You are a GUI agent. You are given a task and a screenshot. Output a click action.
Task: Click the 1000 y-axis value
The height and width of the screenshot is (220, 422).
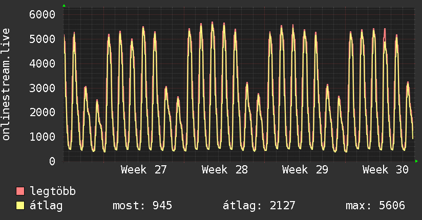pyautogui.click(x=43, y=137)
